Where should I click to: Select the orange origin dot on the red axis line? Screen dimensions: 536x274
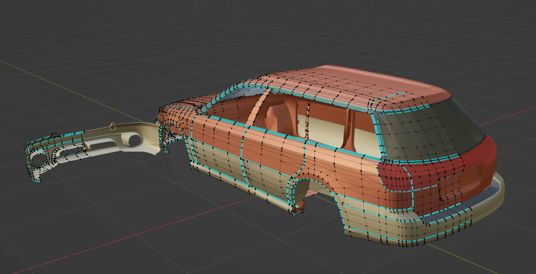(170, 224)
